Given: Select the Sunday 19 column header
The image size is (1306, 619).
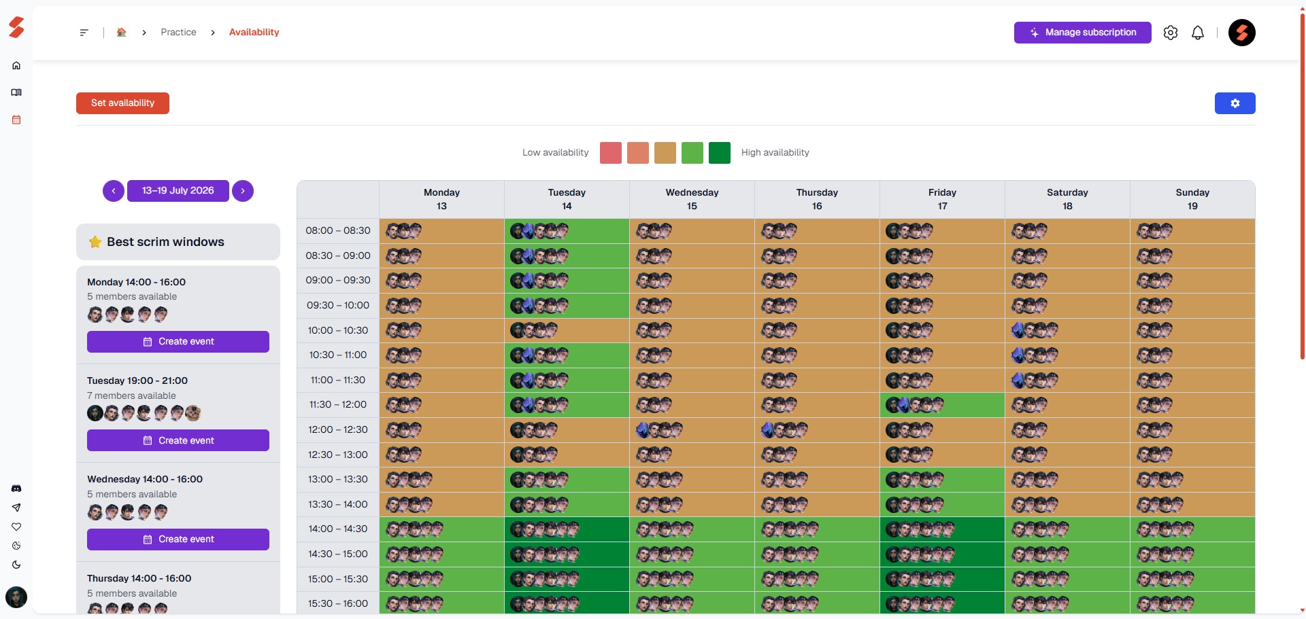Looking at the screenshot, I should click(x=1192, y=199).
